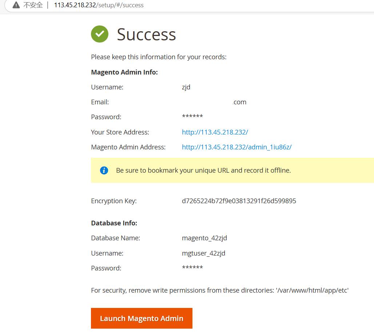
Task: Click the Magento Admin Info heading
Action: click(124, 72)
